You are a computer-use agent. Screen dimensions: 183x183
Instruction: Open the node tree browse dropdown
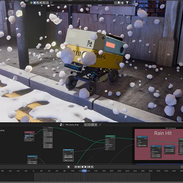(62, 125)
